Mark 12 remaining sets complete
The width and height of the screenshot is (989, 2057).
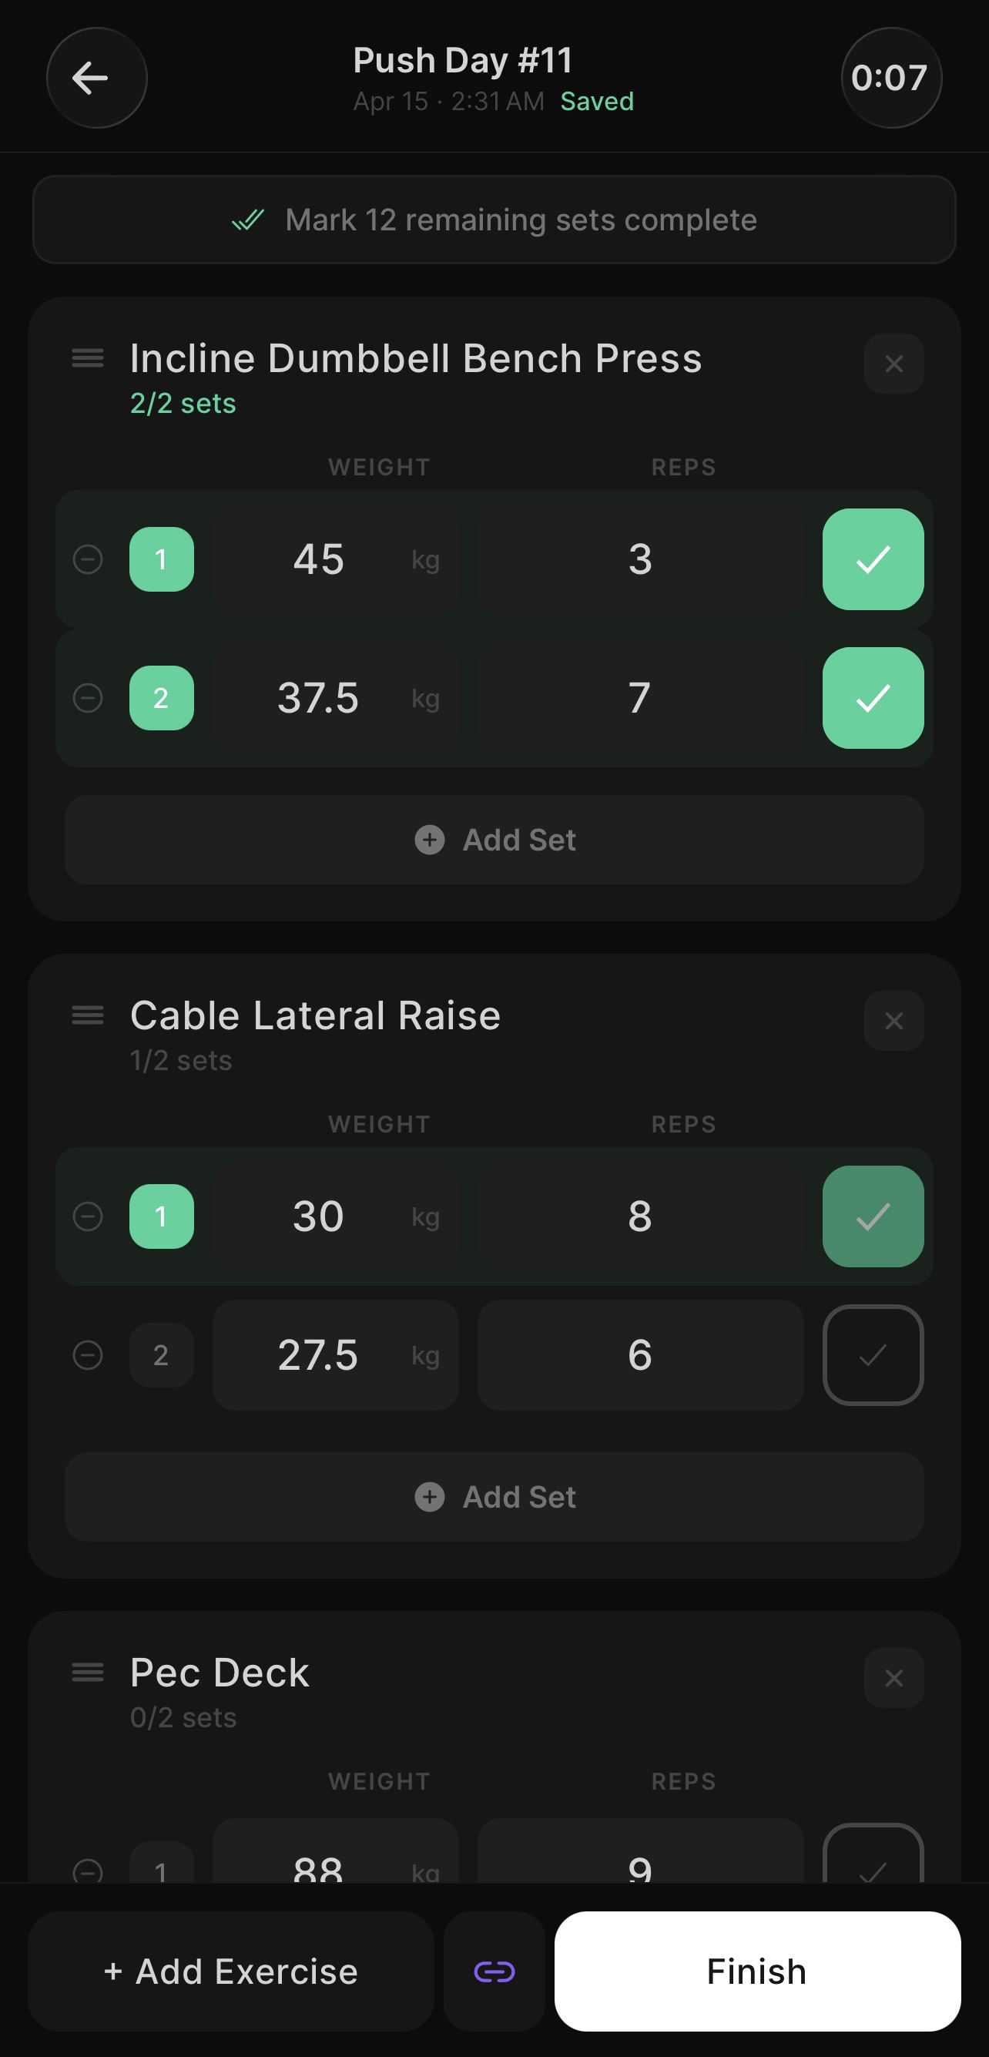[x=494, y=220]
